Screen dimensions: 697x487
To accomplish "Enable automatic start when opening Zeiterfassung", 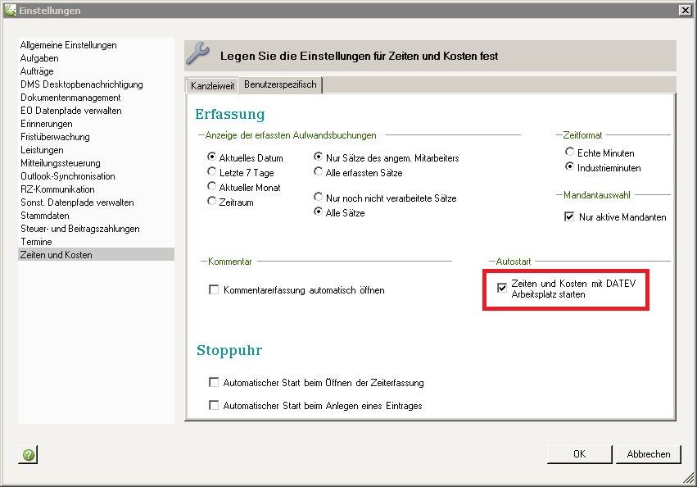I will (x=215, y=383).
